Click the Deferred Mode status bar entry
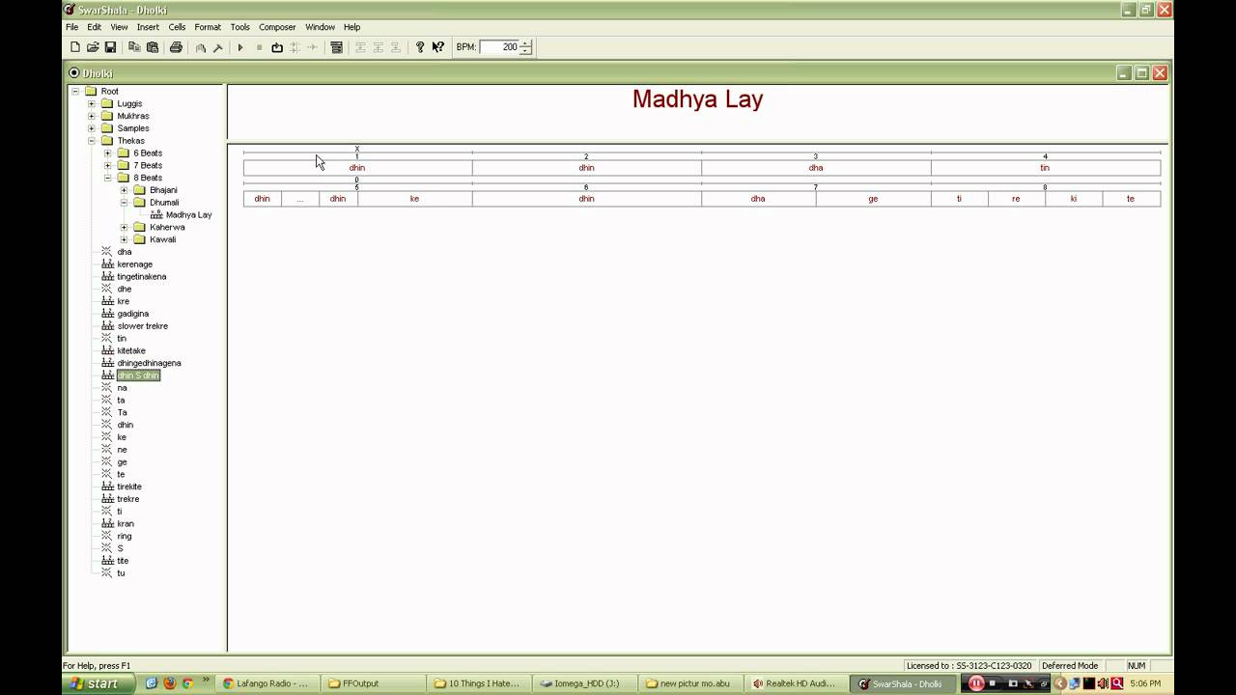 point(1070,666)
